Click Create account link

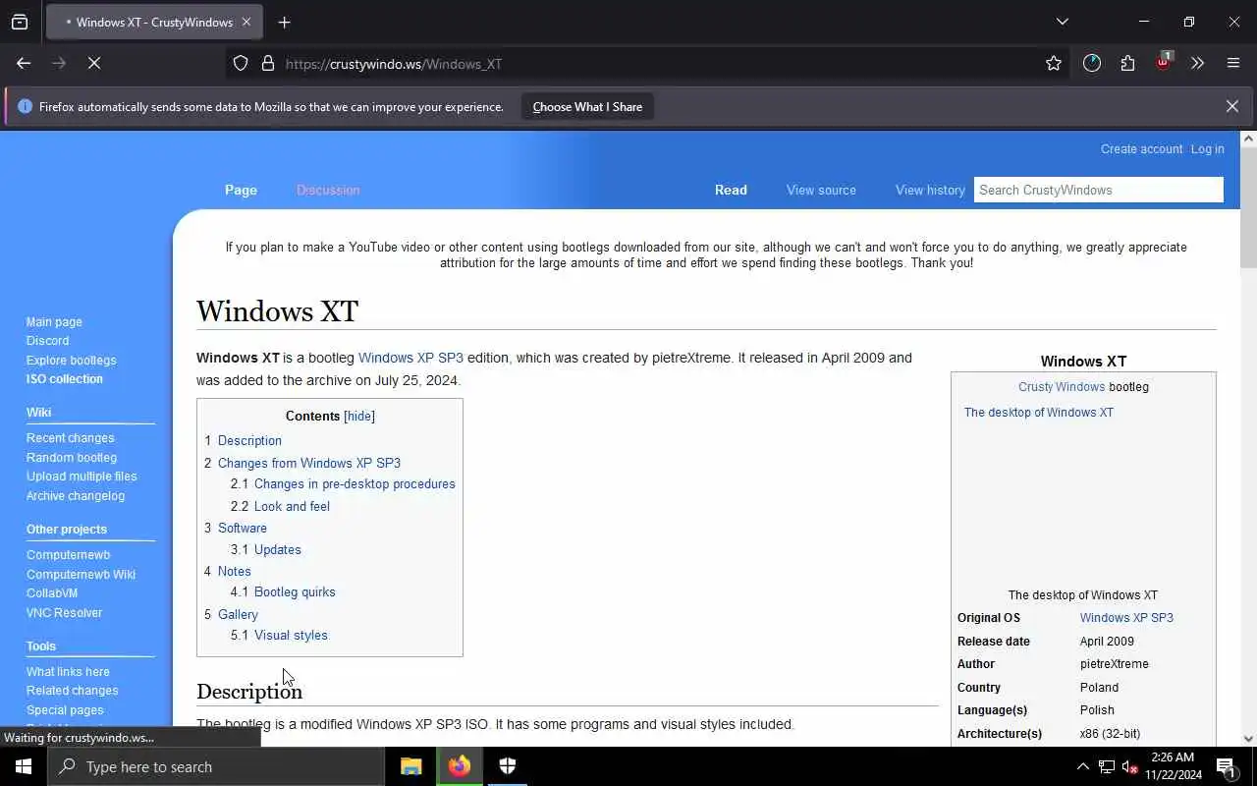coord(1141,149)
